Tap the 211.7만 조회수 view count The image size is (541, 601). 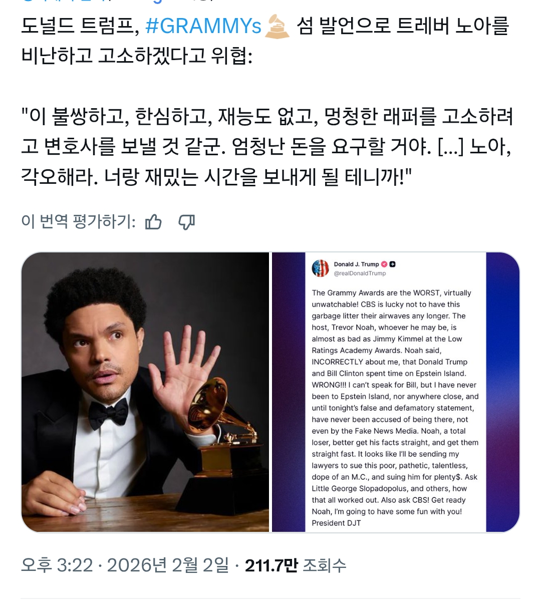tap(296, 565)
